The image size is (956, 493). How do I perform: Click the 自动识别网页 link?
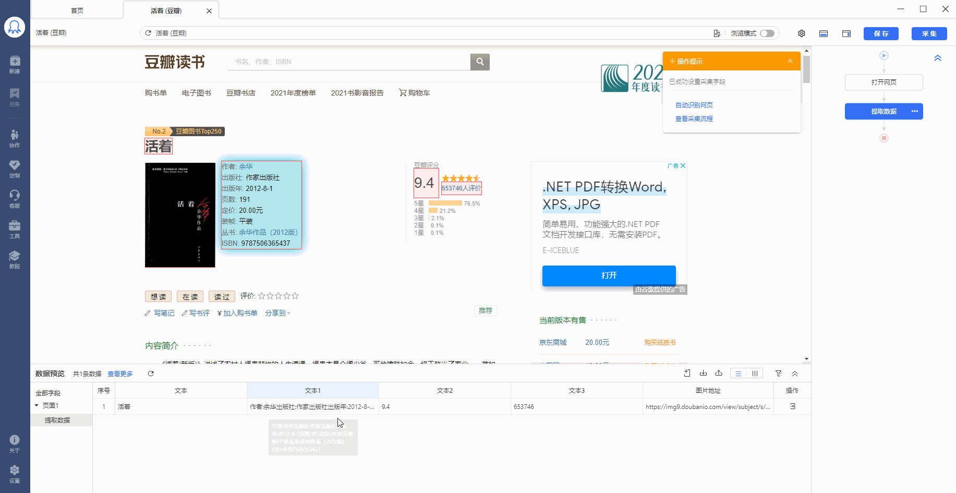point(694,105)
